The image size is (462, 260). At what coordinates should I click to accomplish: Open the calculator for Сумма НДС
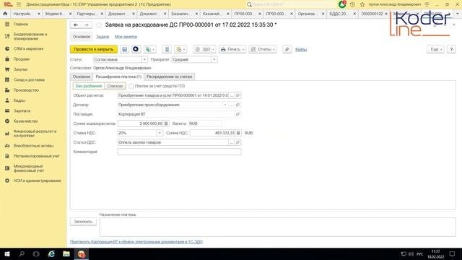pos(238,133)
